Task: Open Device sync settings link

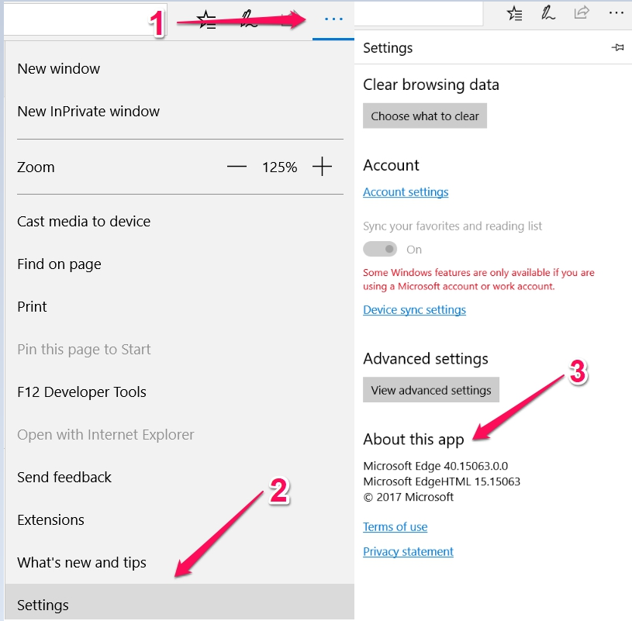Action: [414, 309]
